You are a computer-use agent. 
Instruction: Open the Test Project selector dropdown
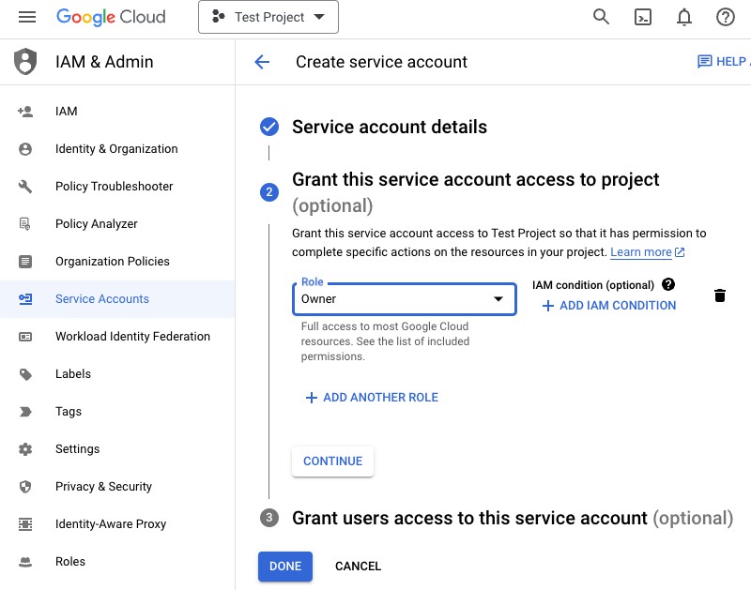coord(268,17)
